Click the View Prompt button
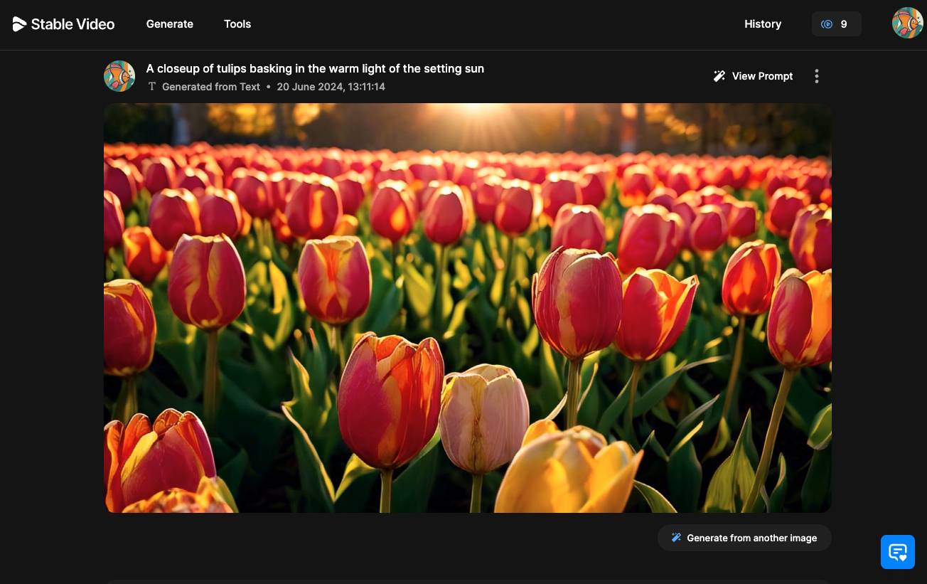Screen dimensions: 927x584 click(754, 76)
